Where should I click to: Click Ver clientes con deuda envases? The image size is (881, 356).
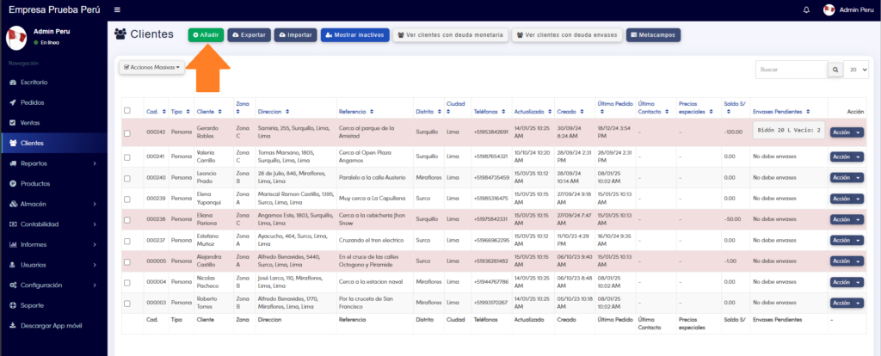pyautogui.click(x=567, y=34)
